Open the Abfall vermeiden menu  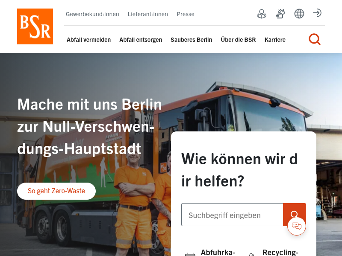pyautogui.click(x=89, y=40)
